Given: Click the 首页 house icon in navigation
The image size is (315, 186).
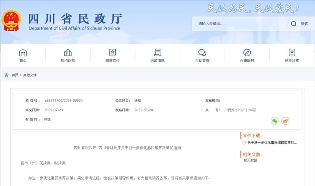Looking at the screenshot, I should pos(23,53).
